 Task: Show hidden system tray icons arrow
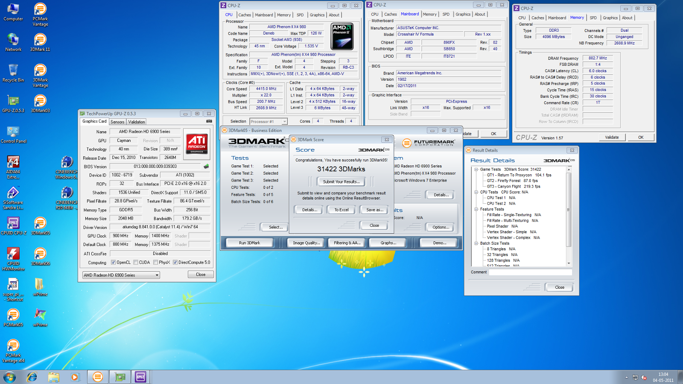[626, 378]
